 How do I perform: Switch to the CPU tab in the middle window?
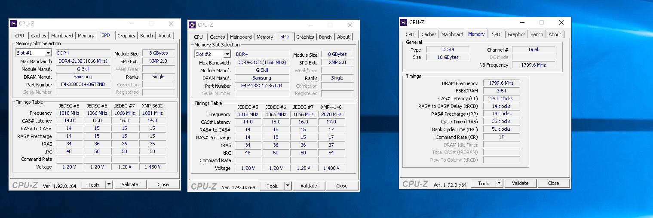[x=199, y=37]
